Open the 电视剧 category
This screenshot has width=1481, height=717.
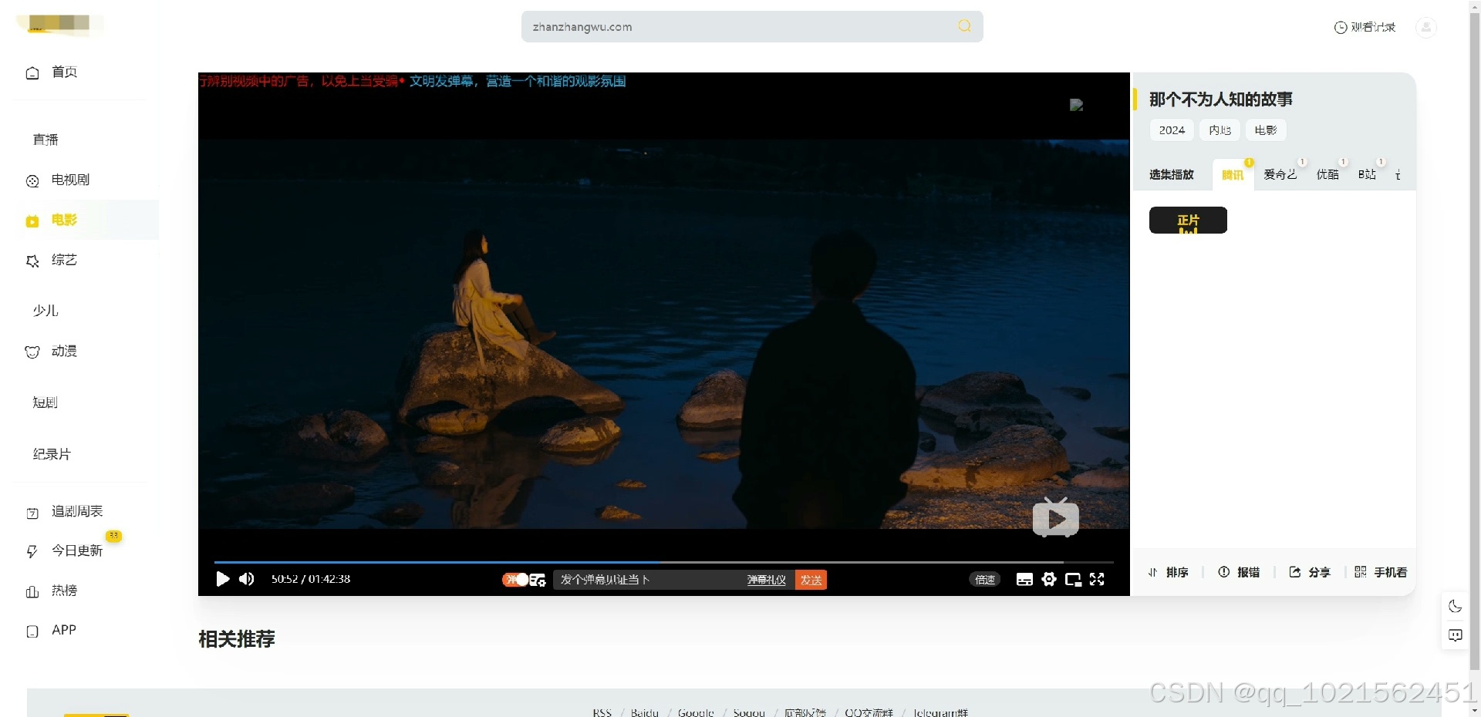[70, 180]
